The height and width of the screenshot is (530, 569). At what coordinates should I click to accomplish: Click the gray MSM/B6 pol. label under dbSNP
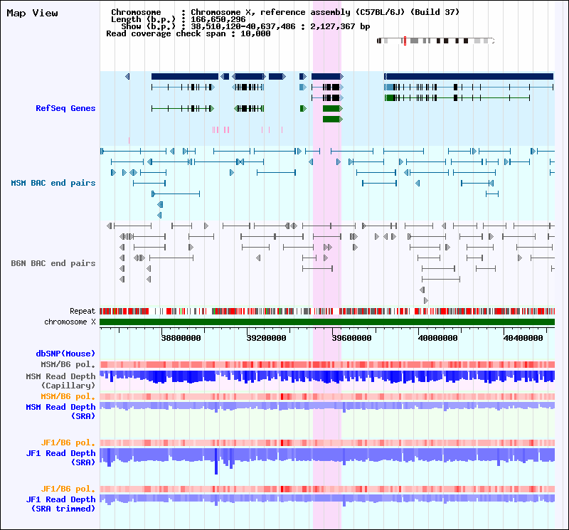tap(68, 364)
